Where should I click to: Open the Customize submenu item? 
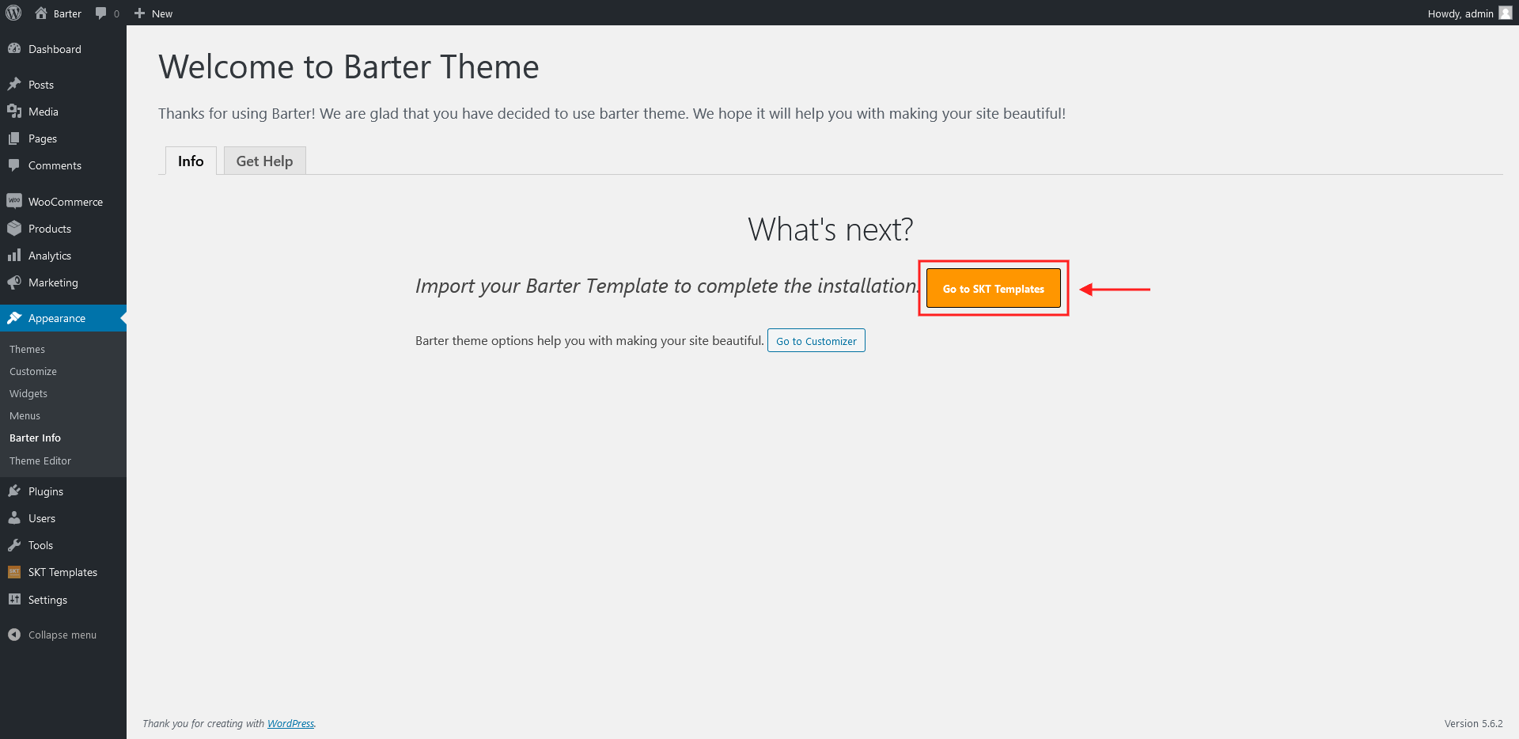33,371
